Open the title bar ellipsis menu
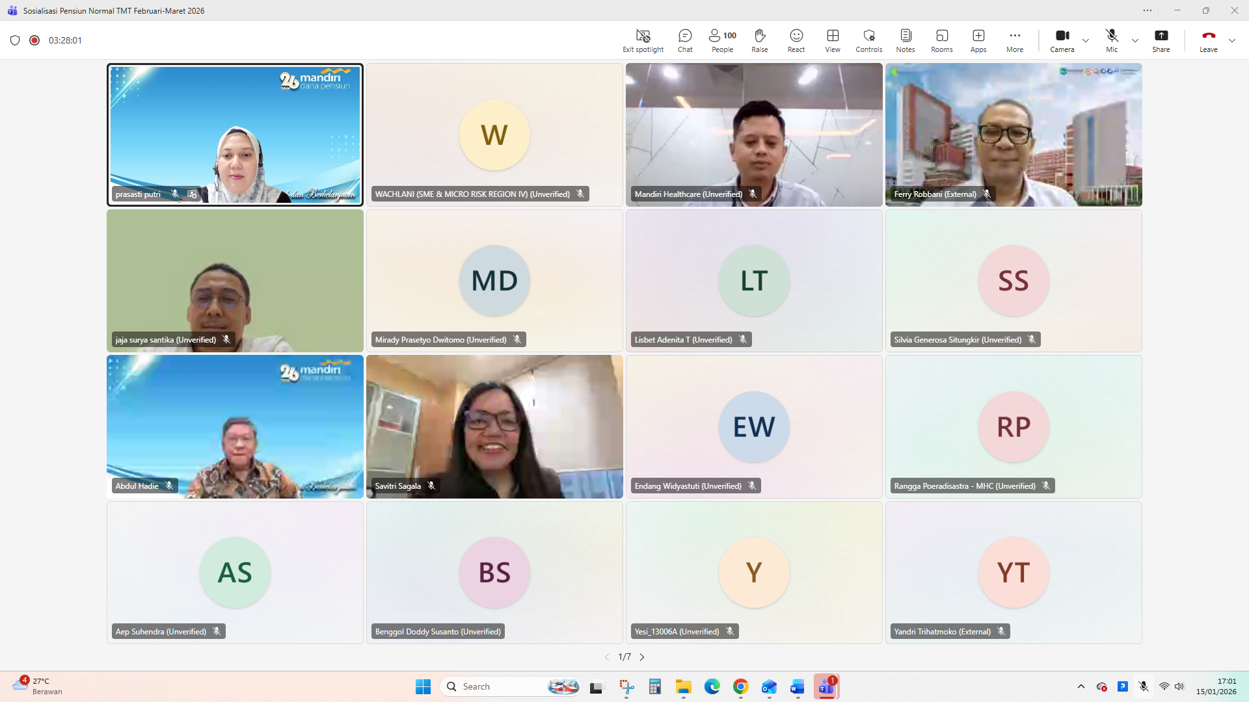The image size is (1249, 702). tap(1148, 10)
